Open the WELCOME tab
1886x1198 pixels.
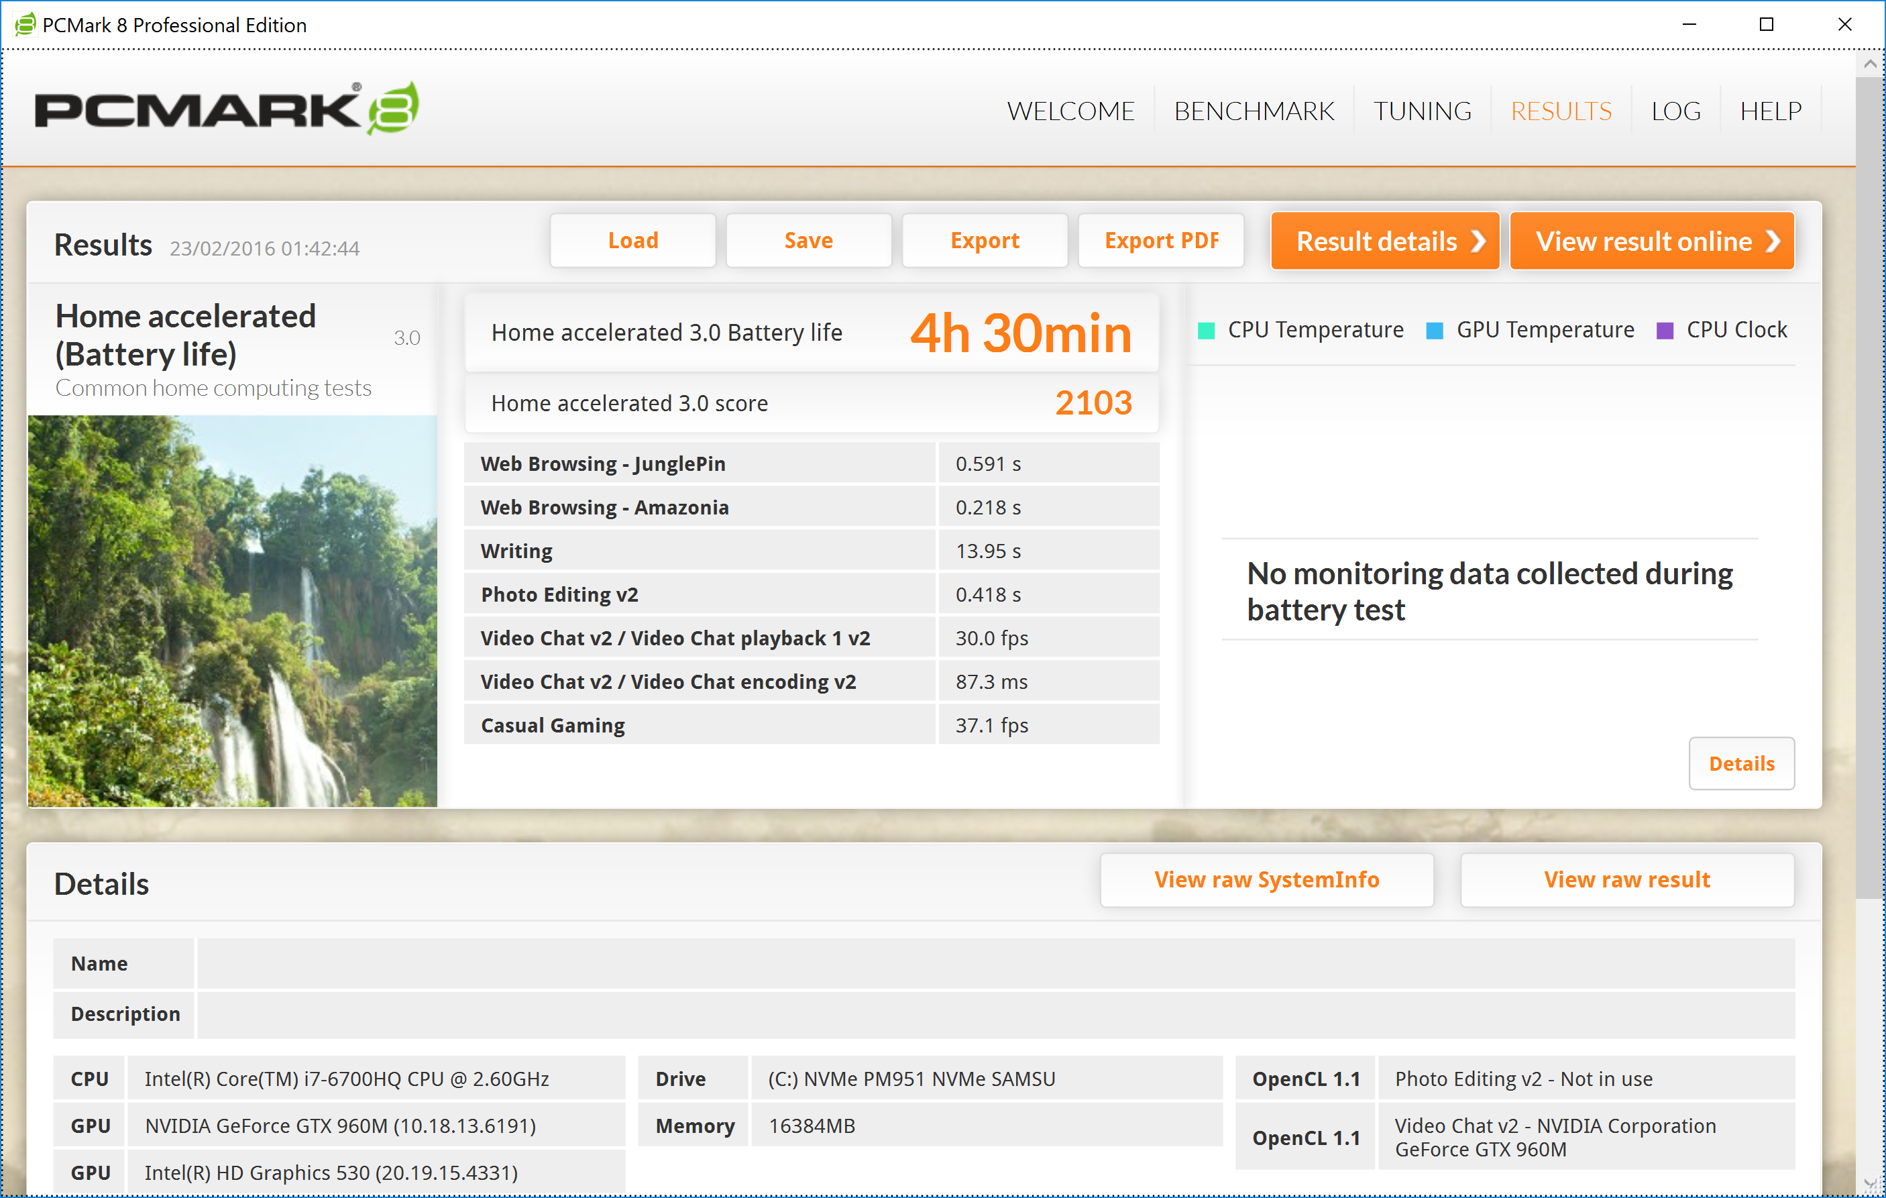1070,111
